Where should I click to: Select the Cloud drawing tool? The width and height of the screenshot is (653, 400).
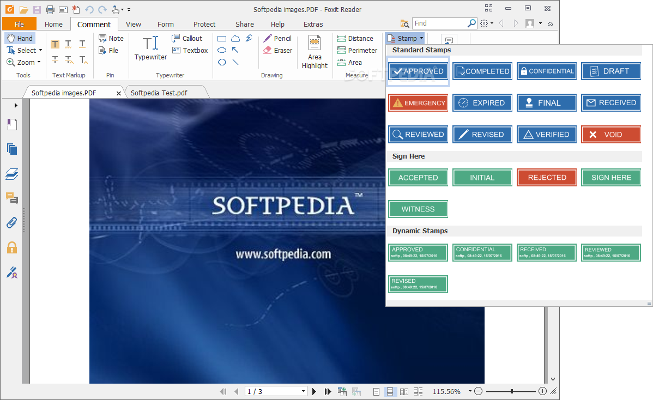235,39
